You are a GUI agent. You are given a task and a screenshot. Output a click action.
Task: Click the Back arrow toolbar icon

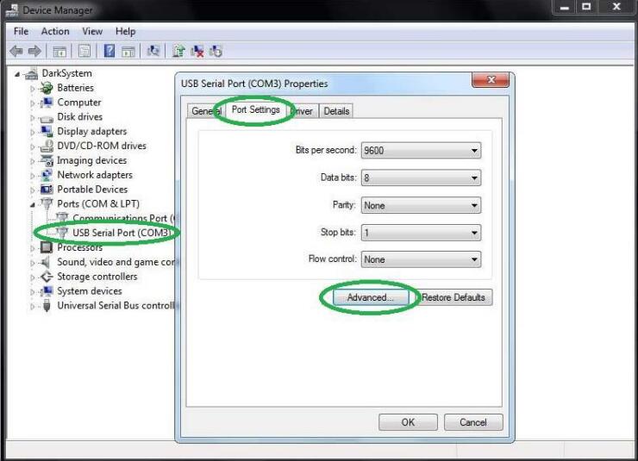click(x=16, y=51)
